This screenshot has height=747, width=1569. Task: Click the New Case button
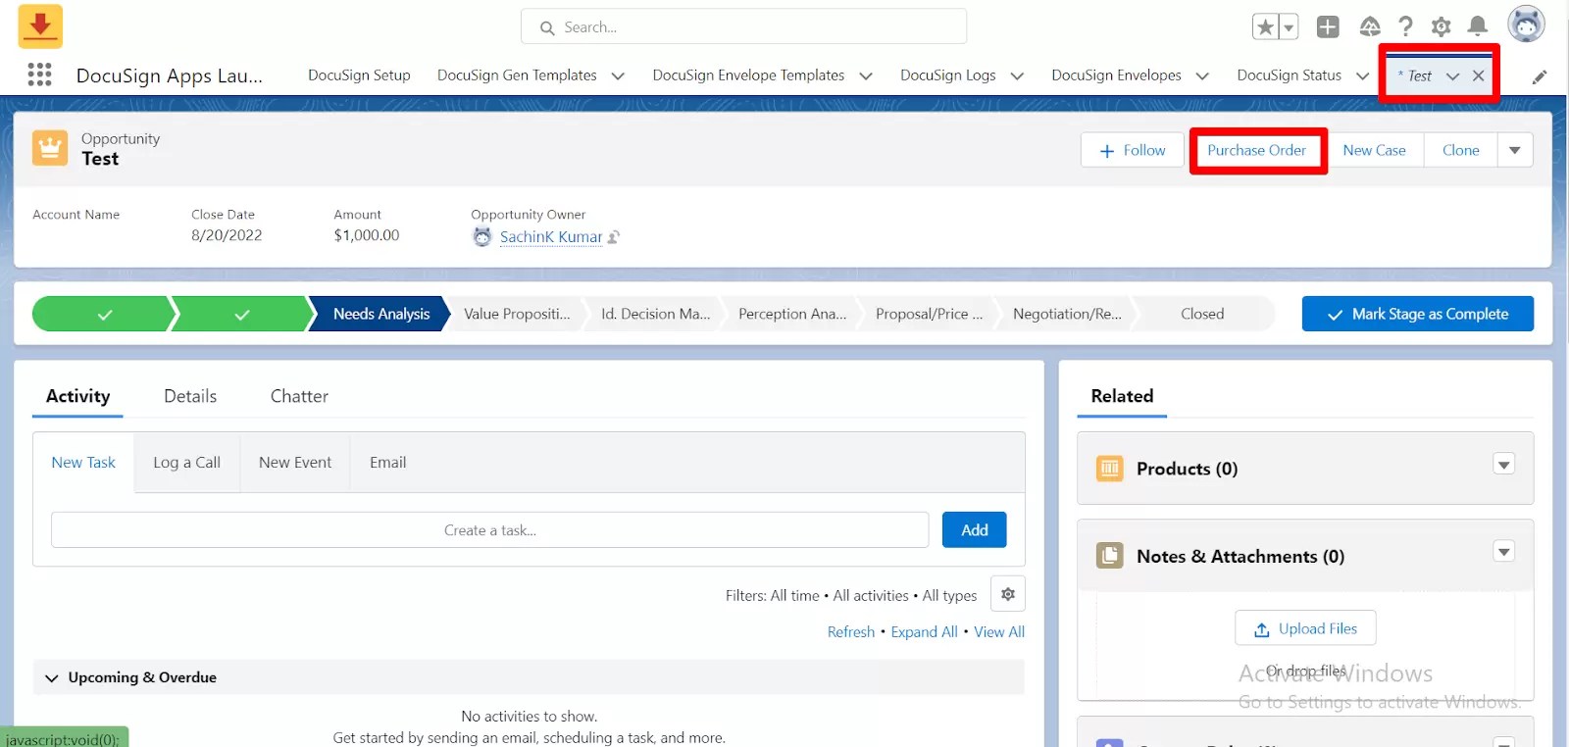click(x=1374, y=150)
